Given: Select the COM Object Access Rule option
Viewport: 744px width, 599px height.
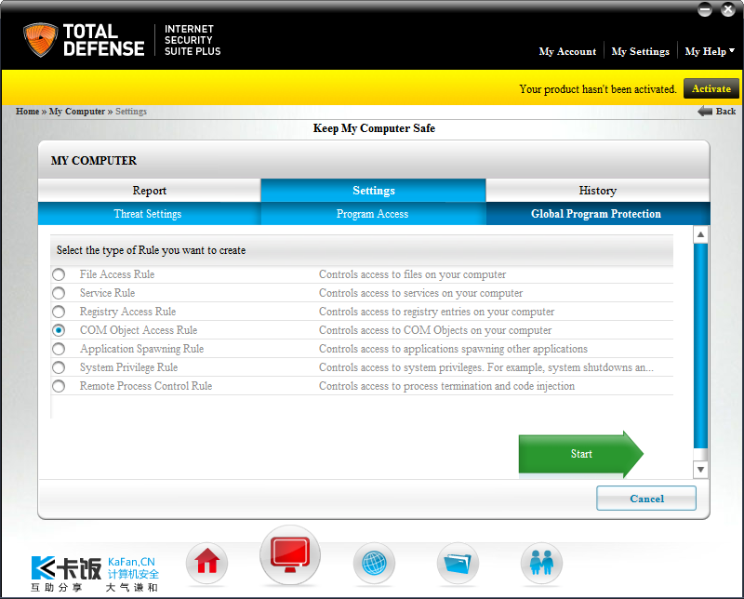Looking at the screenshot, I should pos(59,330).
